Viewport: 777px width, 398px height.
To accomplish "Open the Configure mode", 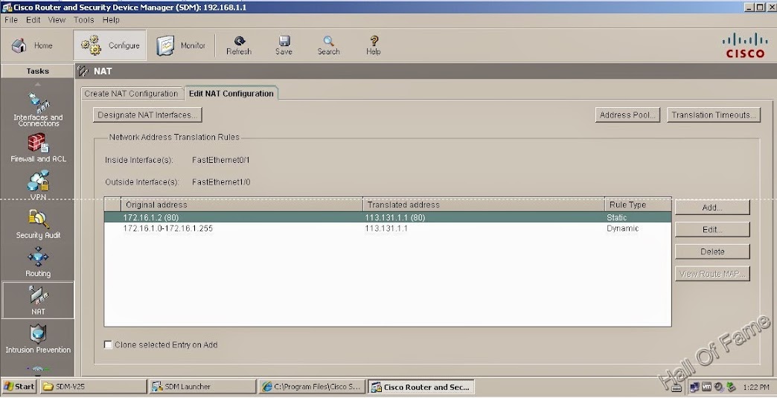I will 110,45.
